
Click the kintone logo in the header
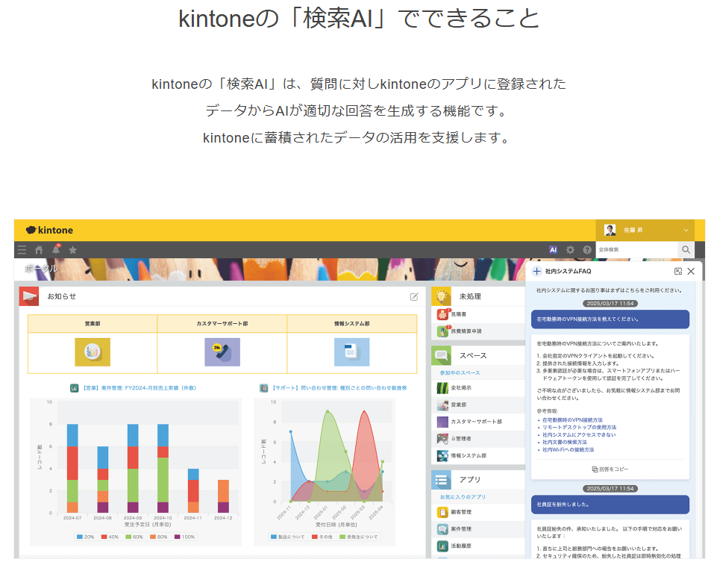tap(50, 230)
